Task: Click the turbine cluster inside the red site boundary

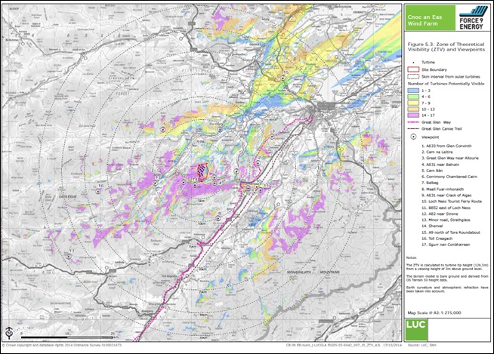Action: (x=202, y=171)
